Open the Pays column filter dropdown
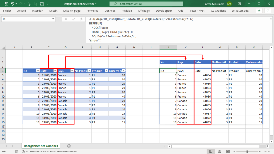The image size is (274, 154). pyautogui.click(x=72, y=71)
